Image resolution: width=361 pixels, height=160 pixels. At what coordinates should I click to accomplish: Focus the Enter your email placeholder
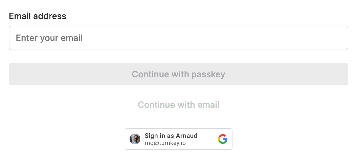[x=49, y=38]
